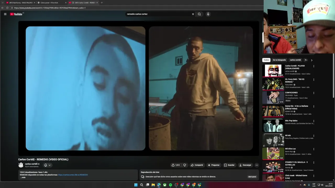Open the CONFXCIONES video thumbnail

tap(273, 97)
